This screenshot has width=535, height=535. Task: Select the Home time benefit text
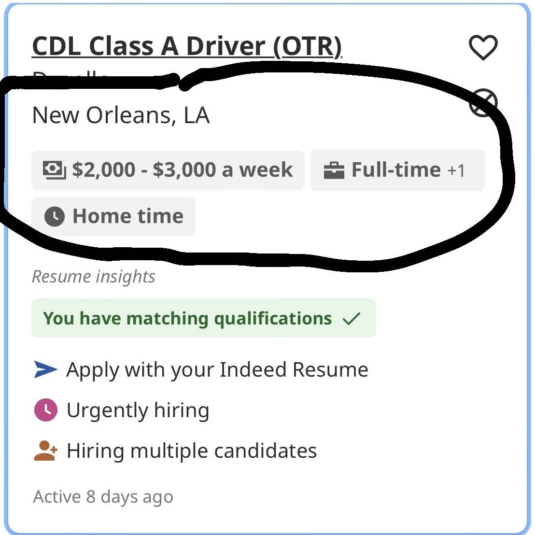128,216
